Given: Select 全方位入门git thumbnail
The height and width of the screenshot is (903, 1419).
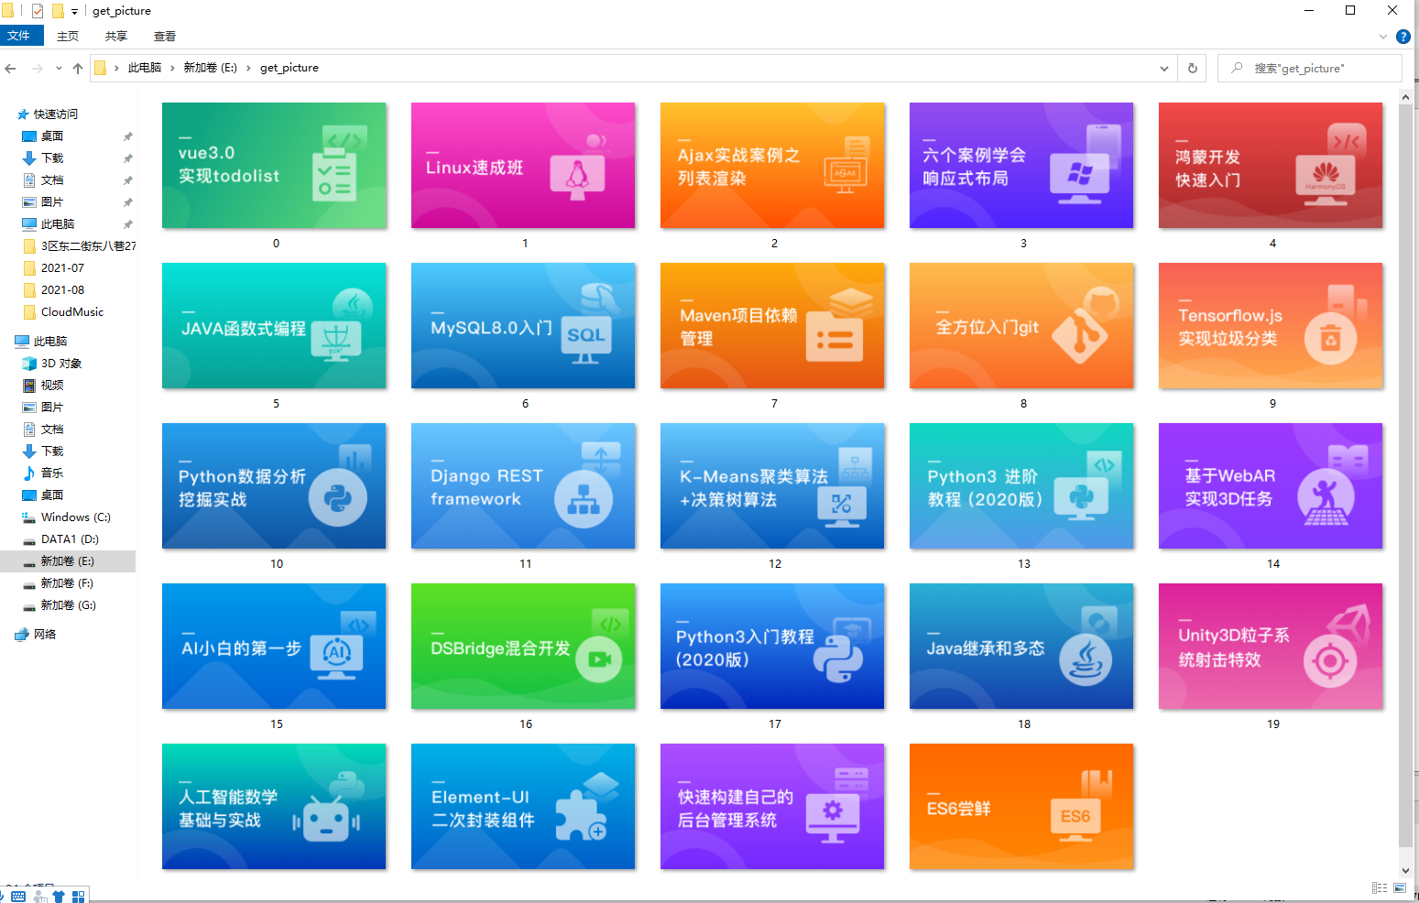Looking at the screenshot, I should click(x=1021, y=326).
